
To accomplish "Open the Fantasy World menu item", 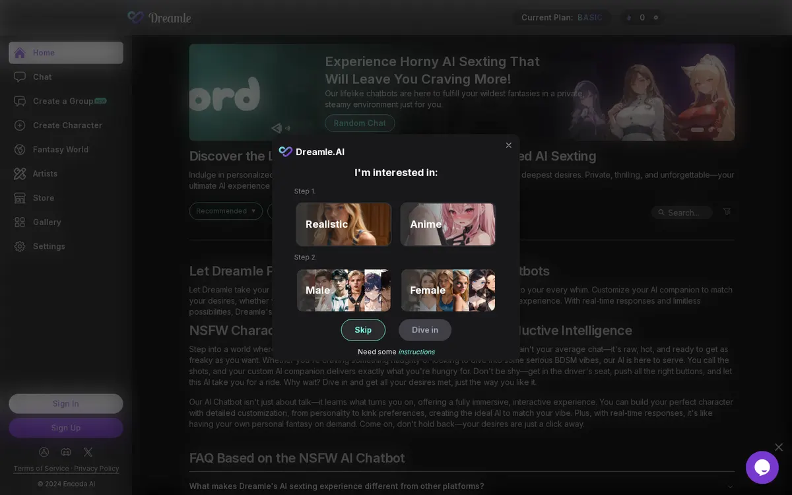I will (66, 149).
